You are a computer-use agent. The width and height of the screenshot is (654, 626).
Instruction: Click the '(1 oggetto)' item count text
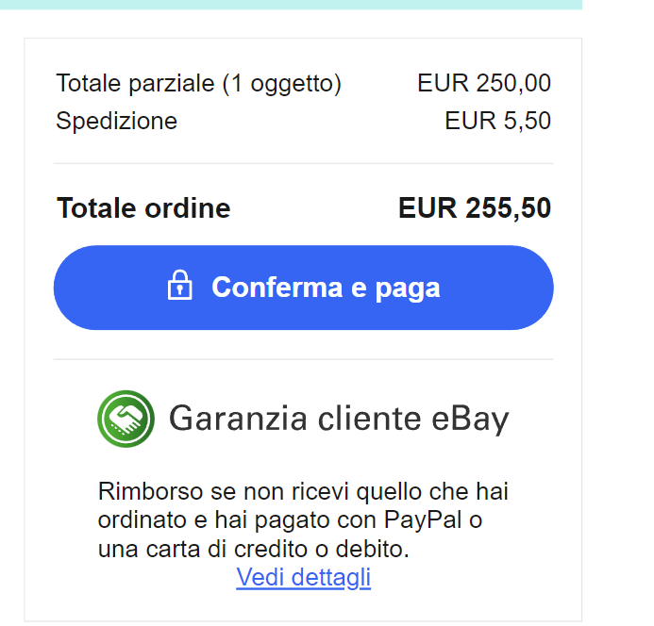click(x=282, y=83)
